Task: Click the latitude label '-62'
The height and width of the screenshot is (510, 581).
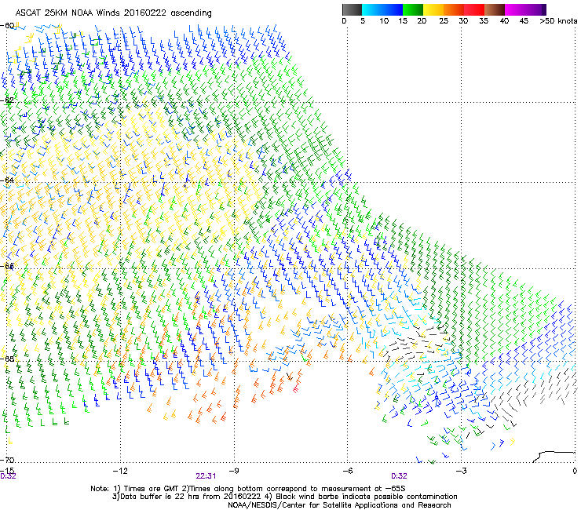Action: (x=8, y=100)
